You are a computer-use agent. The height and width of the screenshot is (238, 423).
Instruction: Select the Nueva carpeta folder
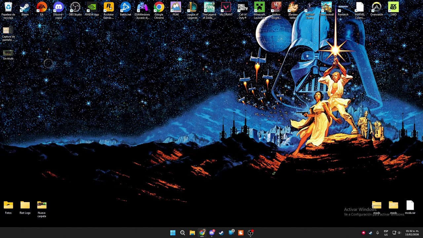42,209
